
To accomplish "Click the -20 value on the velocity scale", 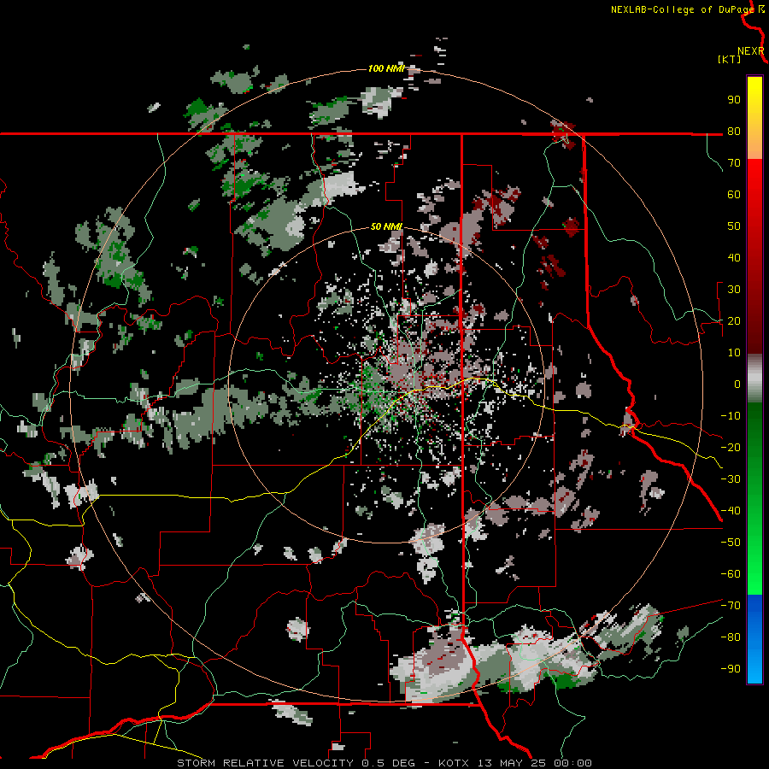I will (731, 447).
